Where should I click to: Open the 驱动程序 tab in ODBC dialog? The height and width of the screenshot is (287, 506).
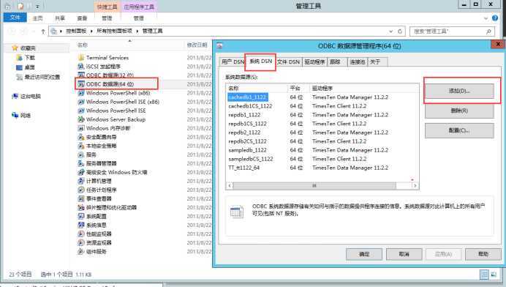click(x=314, y=61)
